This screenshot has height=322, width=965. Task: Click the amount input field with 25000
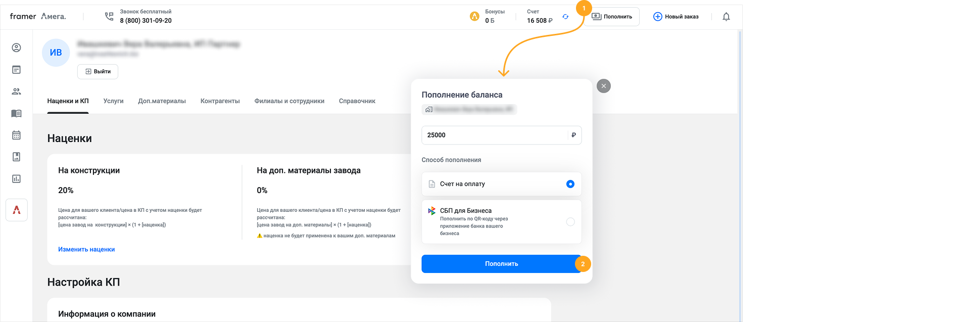pyautogui.click(x=495, y=135)
